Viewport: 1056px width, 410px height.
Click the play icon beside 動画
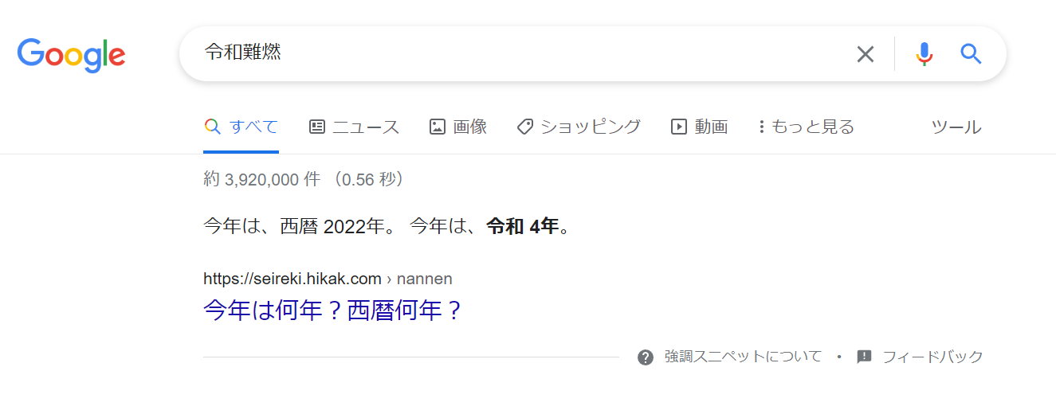point(679,127)
